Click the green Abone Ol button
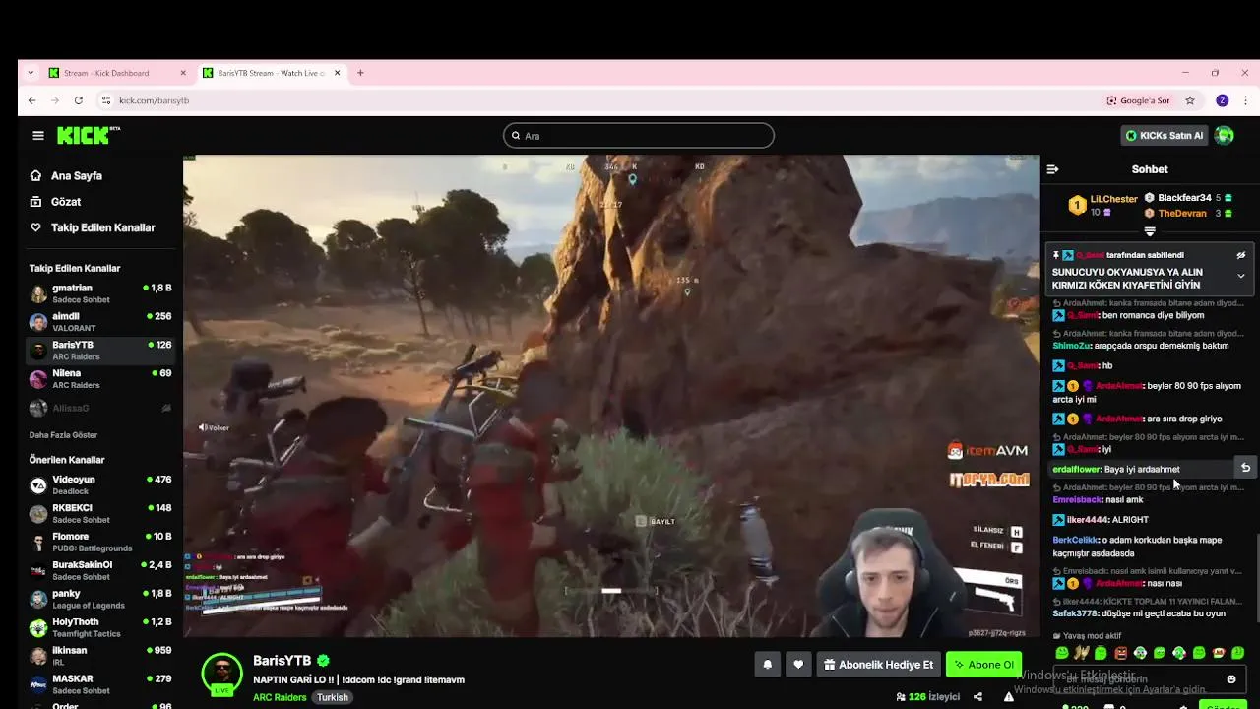1260x709 pixels. tap(983, 665)
